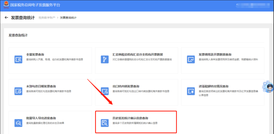The width and height of the screenshot is (274, 134).
Task: Select 进项税额转出情况查询 title
Action: point(213,86)
